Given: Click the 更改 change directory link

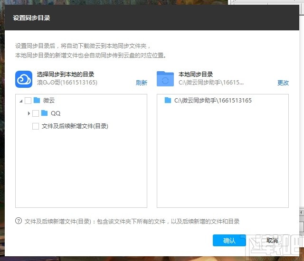Looking at the screenshot, I should pos(283,83).
